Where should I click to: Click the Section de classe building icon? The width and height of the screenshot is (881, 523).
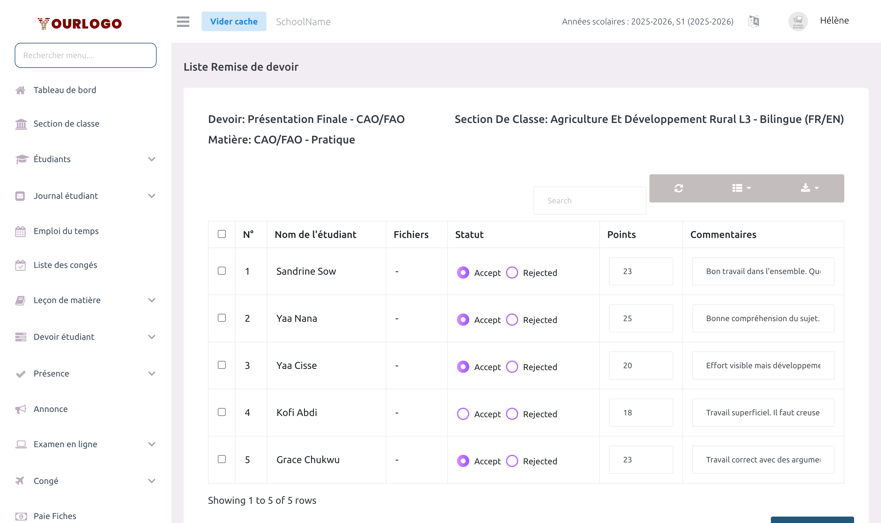pyautogui.click(x=21, y=124)
